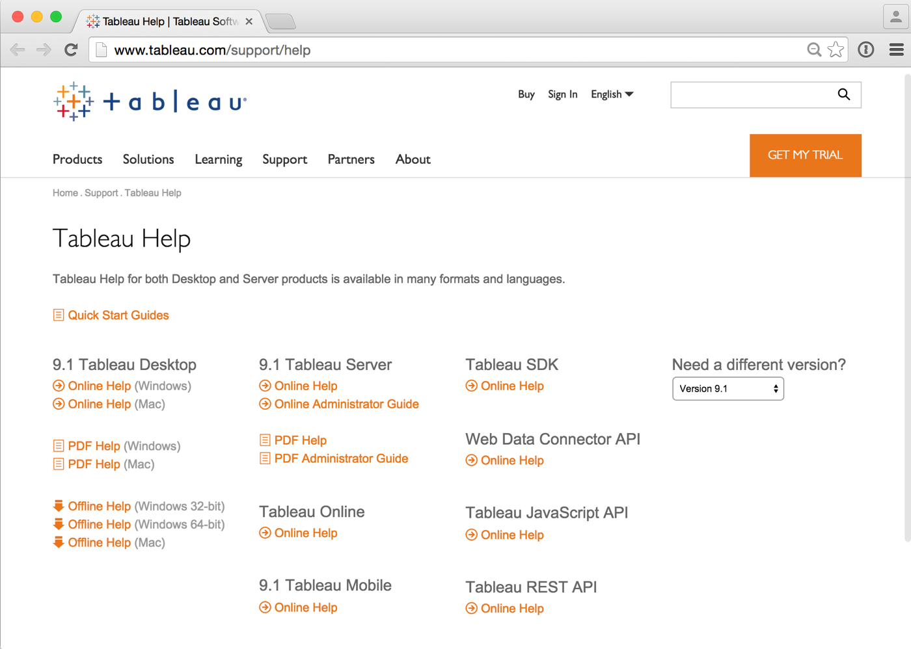Click arrow icon beside Online Administrator Guide
This screenshot has height=649, width=911.
(265, 404)
